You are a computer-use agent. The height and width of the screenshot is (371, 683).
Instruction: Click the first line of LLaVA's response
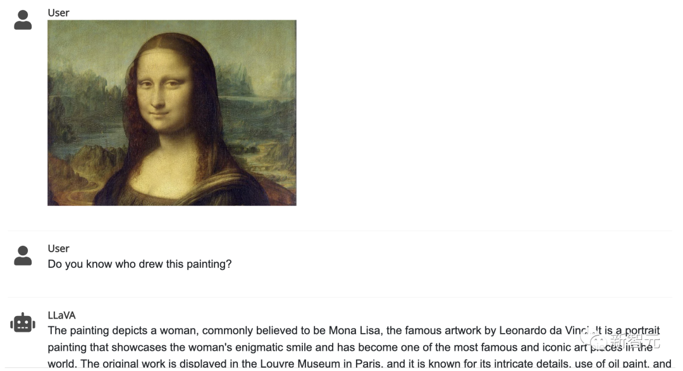pos(354,331)
